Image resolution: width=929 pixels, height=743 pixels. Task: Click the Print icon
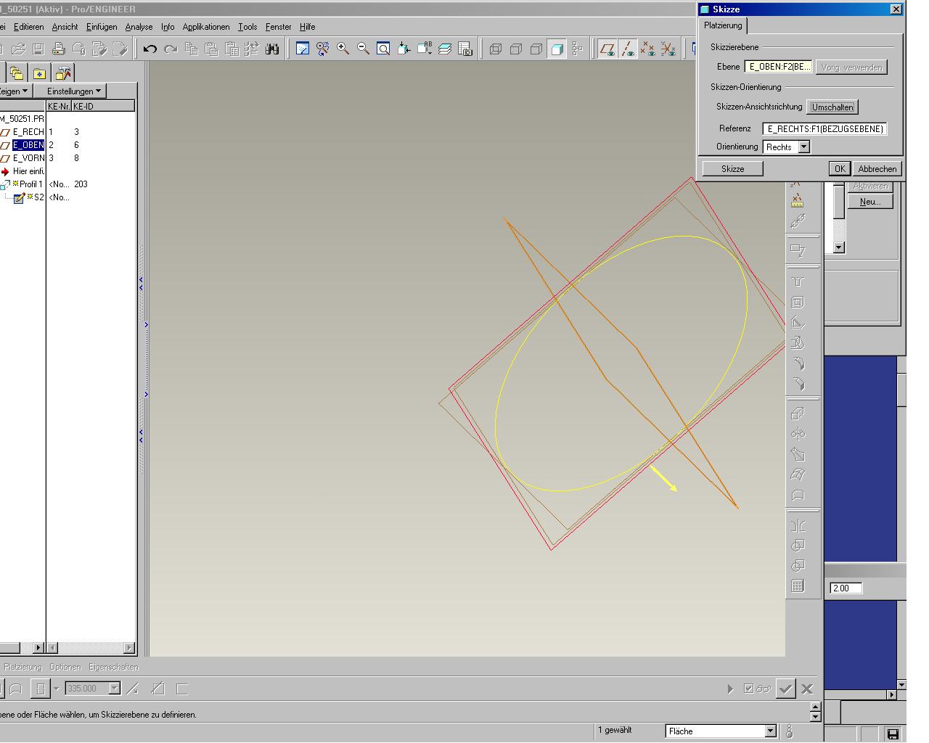[59, 49]
